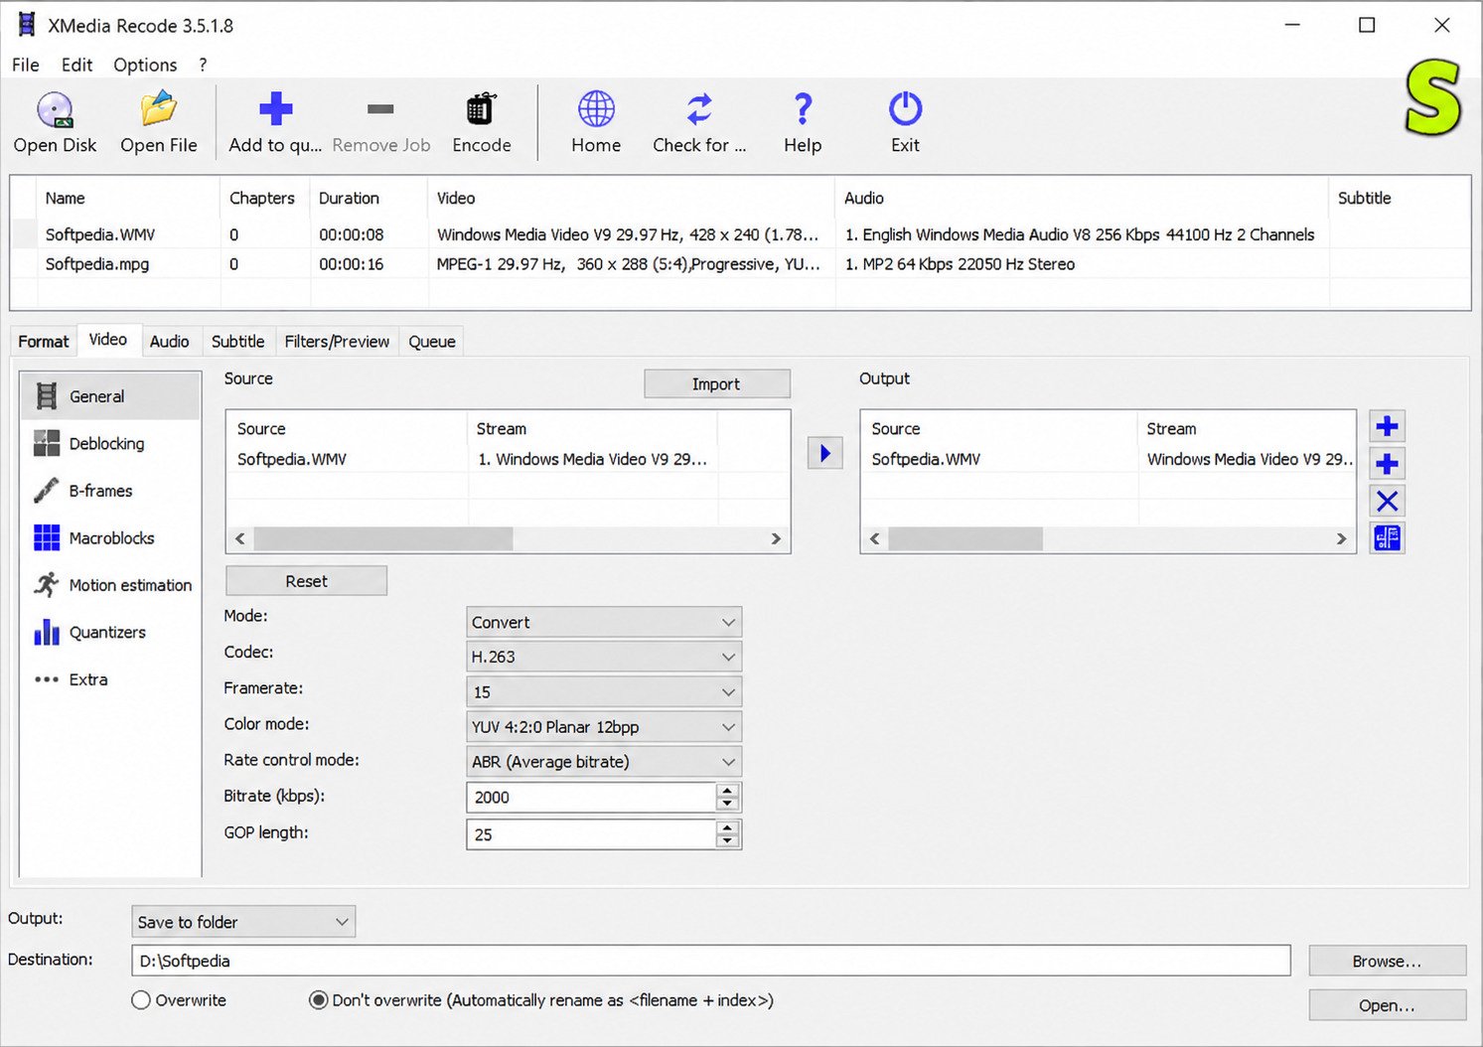Click the Output list horizontal scrollbar thumb
Viewport: 1483px width, 1047px height.
(x=965, y=538)
